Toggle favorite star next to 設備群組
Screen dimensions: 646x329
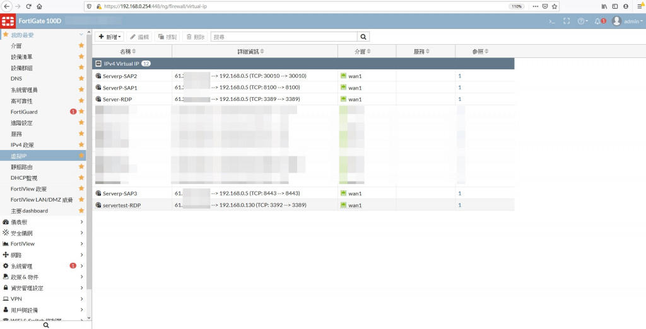click(81, 67)
